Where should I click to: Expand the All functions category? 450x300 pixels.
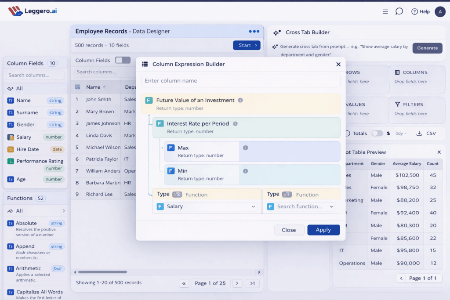63,211
